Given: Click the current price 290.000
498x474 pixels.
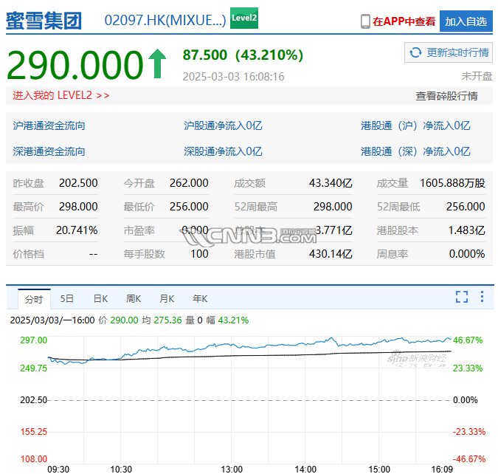Looking at the screenshot, I should point(75,64).
